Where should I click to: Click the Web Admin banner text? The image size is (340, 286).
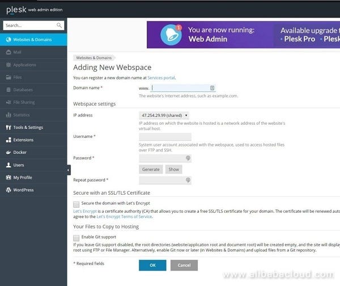pos(208,39)
